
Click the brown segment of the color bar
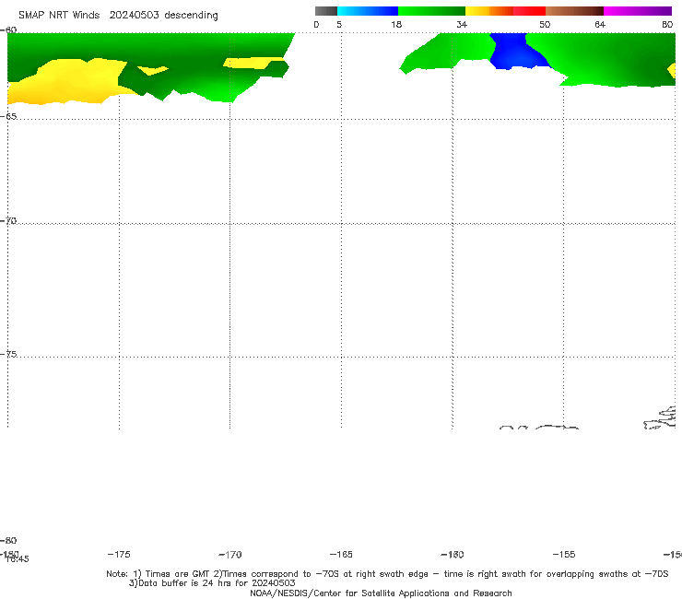coord(574,11)
